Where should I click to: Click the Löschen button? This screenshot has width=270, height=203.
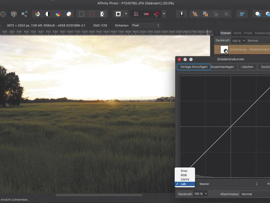coord(247,67)
